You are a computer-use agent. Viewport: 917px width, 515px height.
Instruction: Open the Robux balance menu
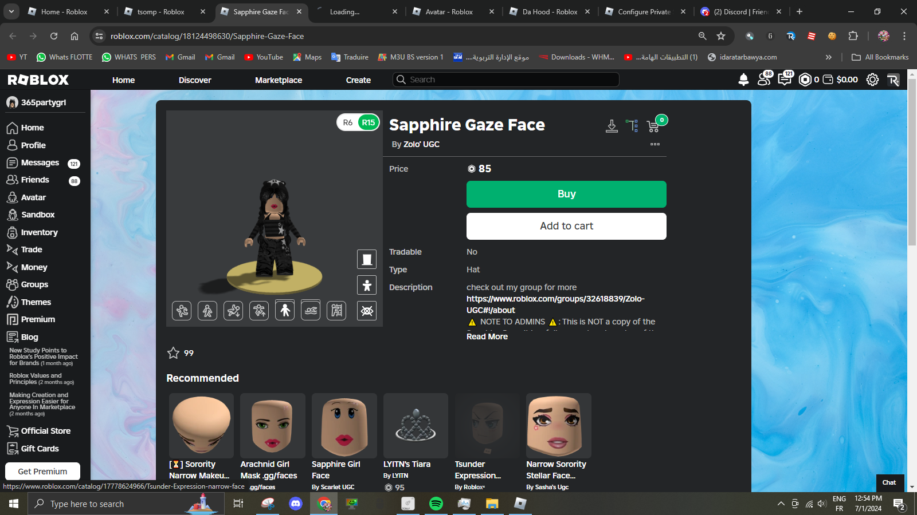[x=809, y=80]
